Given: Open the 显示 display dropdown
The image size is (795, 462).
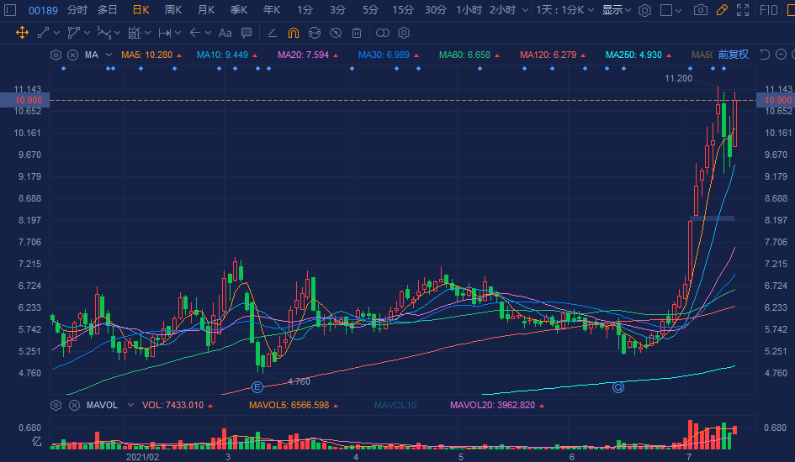Looking at the screenshot, I should tap(617, 10).
